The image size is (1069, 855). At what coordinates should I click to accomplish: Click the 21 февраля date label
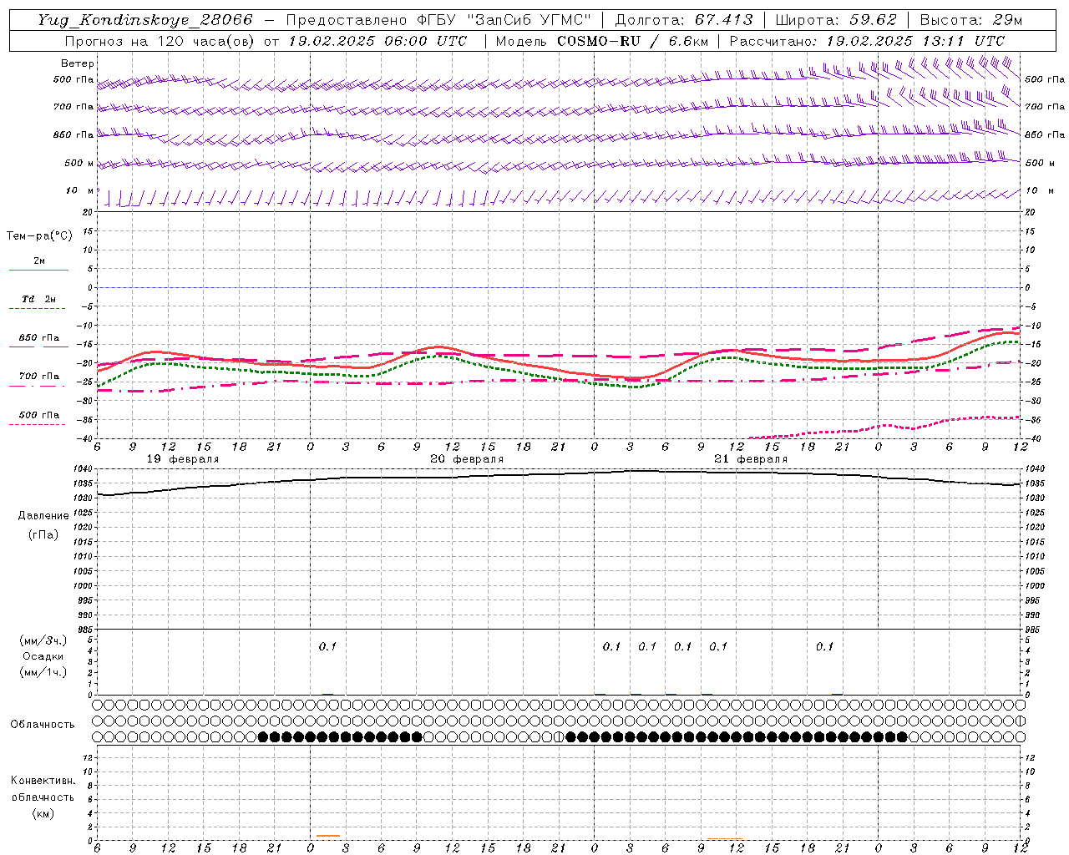(x=751, y=459)
